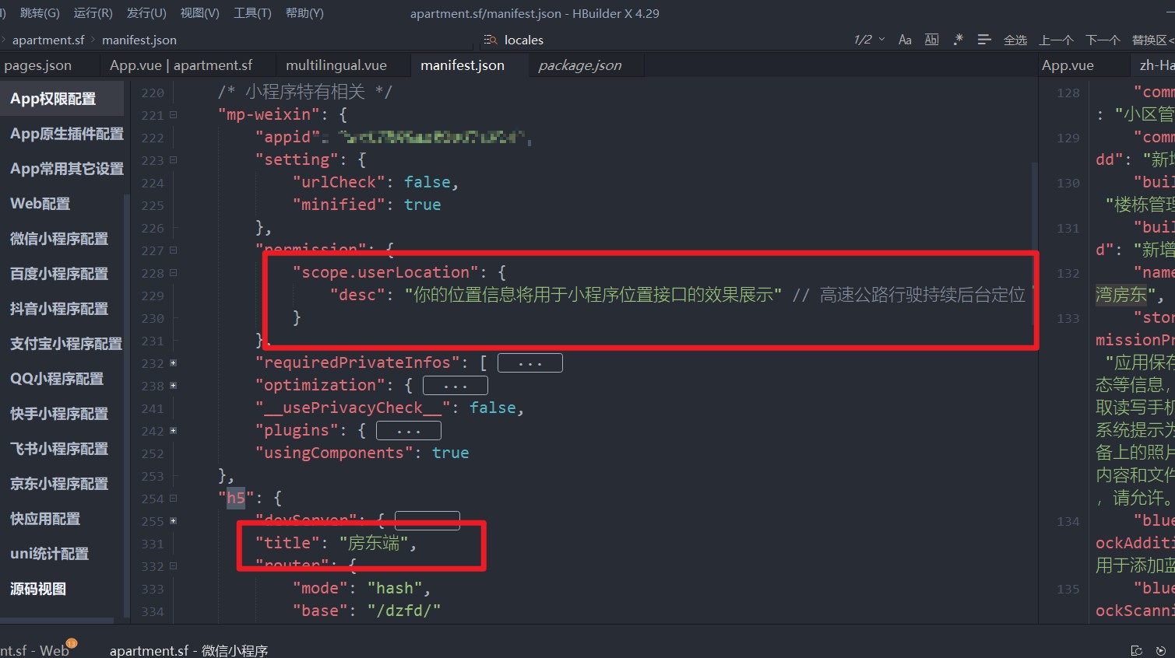Screen dimensions: 1175x658
Task: Open App权限配置 section
Action: click(x=62, y=99)
